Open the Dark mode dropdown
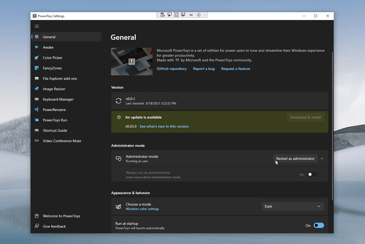The height and width of the screenshot is (244, 365). [x=293, y=206]
